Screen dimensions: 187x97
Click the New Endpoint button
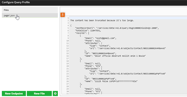[x=14, y=94]
